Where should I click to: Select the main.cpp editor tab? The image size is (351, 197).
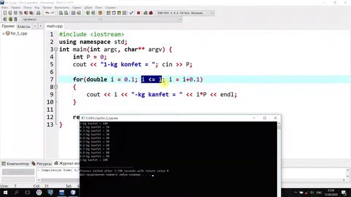(x=54, y=26)
